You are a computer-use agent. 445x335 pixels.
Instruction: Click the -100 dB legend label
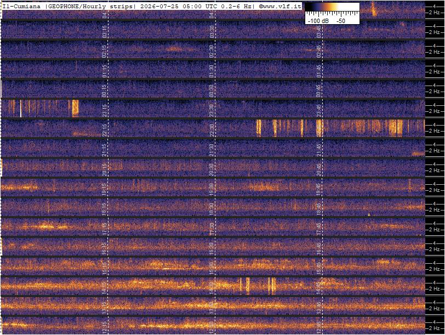318,21
